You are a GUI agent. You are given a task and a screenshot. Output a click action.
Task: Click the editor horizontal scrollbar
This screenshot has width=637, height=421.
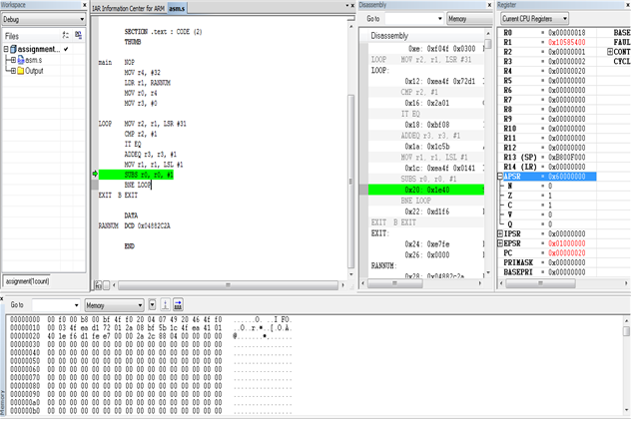coord(228,285)
